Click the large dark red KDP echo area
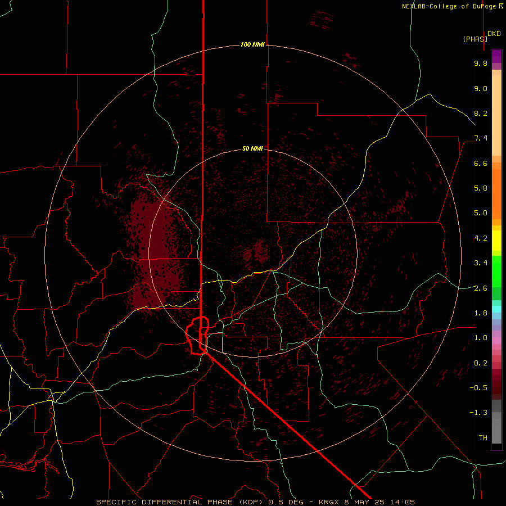This screenshot has height=506, width=506. click(157, 252)
